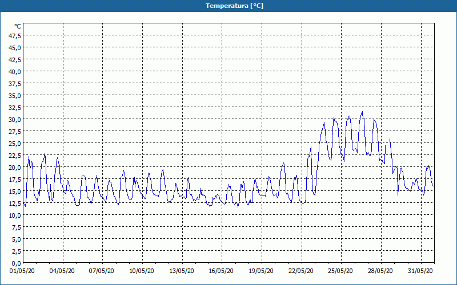Select the 2,5 y-axis label

16,251
